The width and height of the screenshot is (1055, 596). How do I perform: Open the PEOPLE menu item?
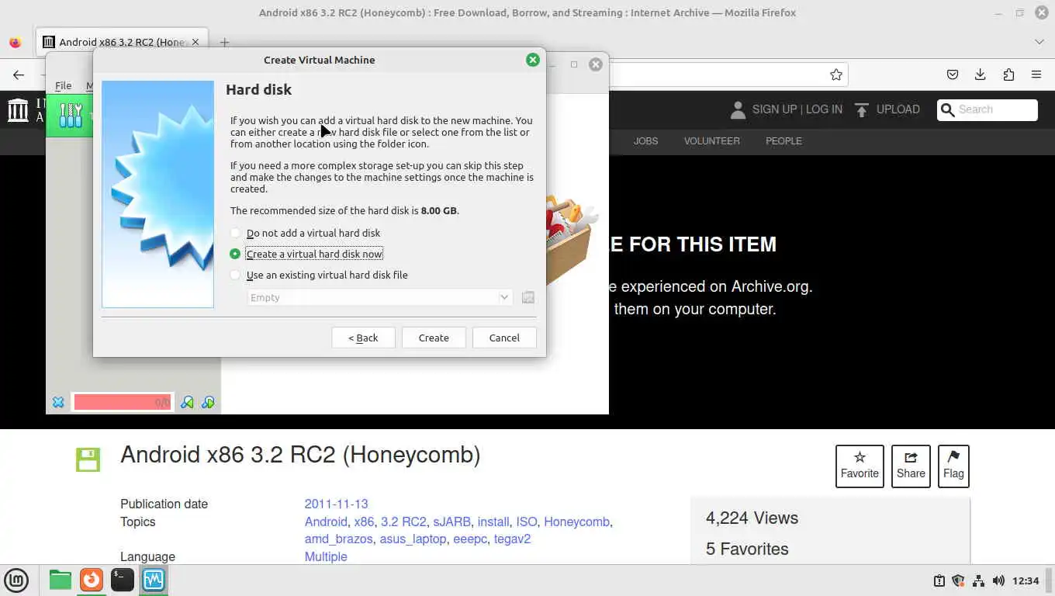783,141
